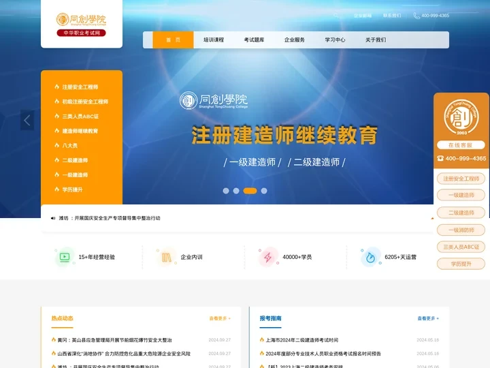Select the active orange carousel indicator

click(x=250, y=191)
